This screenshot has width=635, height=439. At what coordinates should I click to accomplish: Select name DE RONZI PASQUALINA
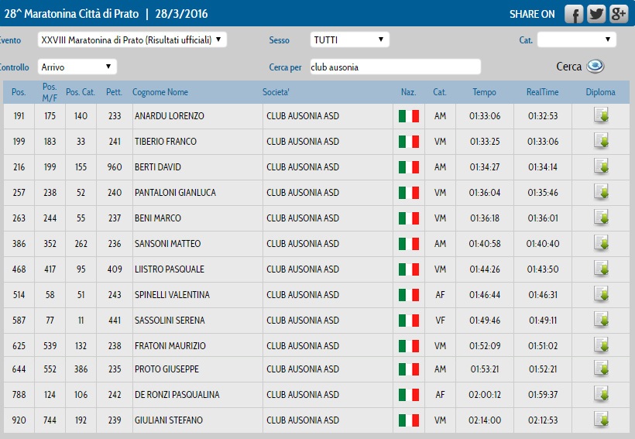click(x=177, y=394)
